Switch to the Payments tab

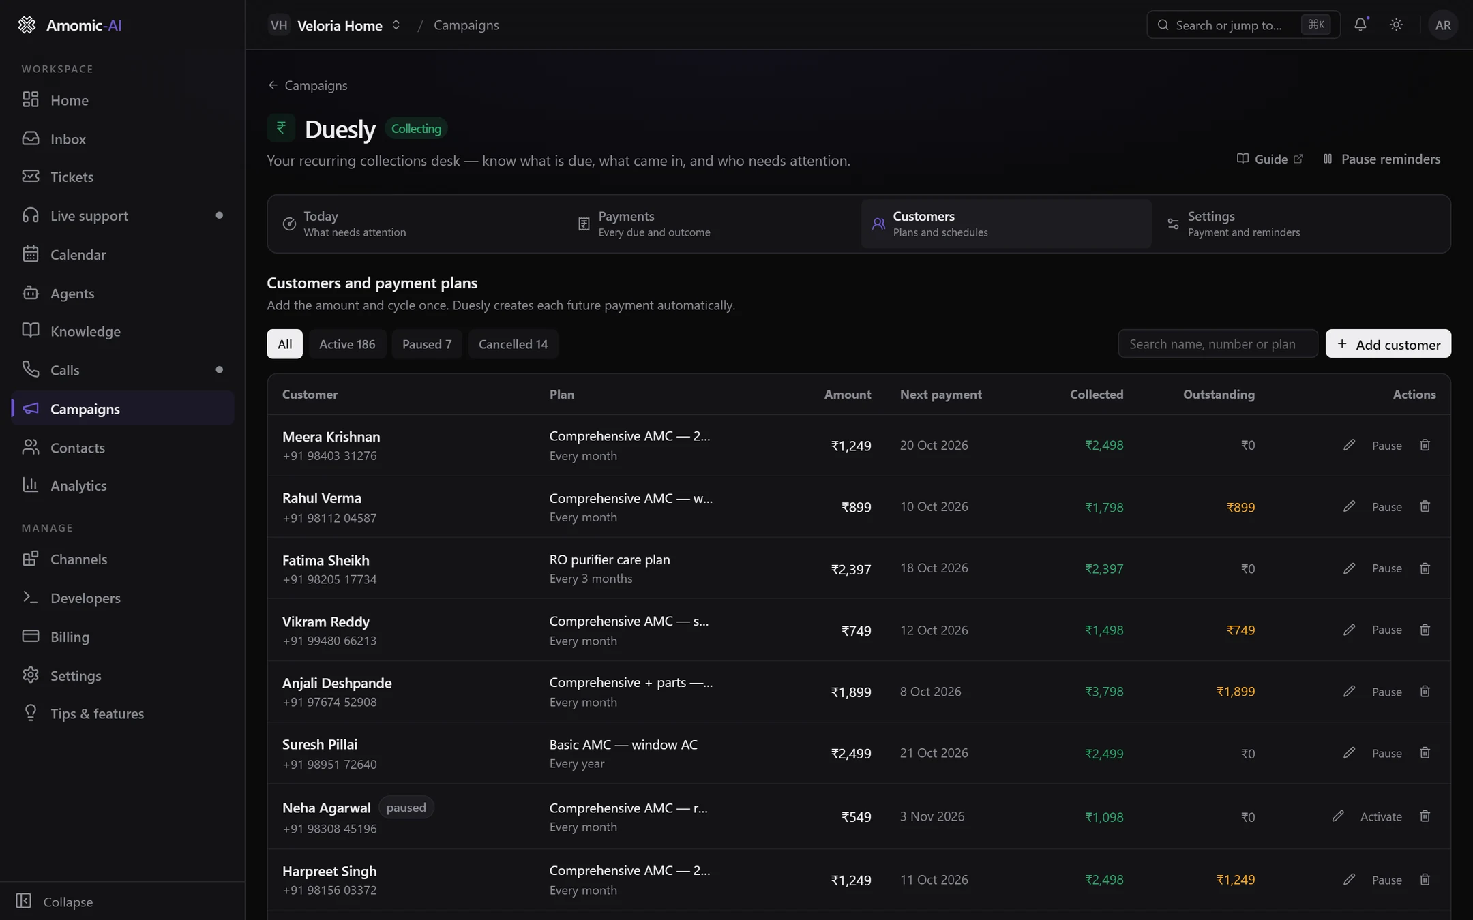712,224
